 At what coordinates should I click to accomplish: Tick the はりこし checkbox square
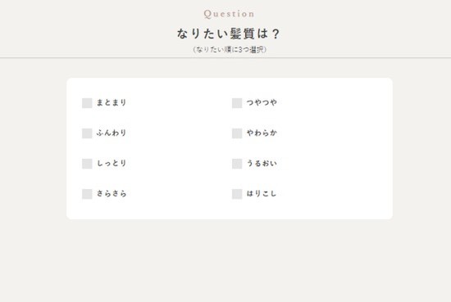coord(237,194)
